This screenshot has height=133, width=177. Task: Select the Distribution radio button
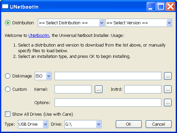(8, 23)
